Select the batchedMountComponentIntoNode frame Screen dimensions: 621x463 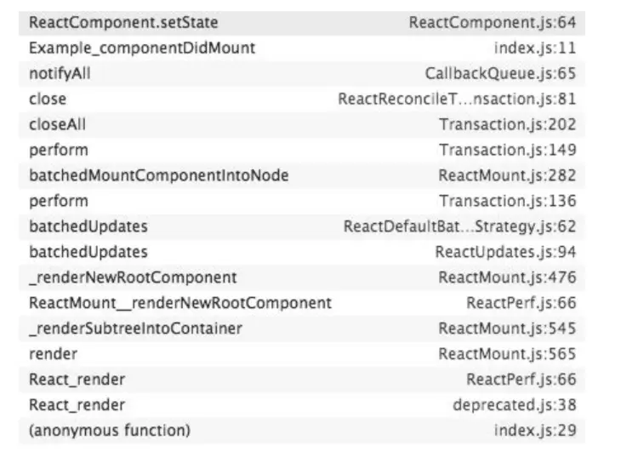click(x=302, y=175)
